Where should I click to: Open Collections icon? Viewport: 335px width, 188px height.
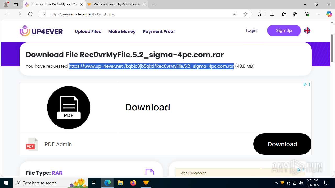[x=295, y=14]
